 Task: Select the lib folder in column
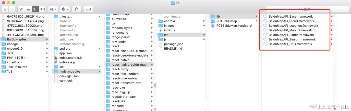(x=234, y=17)
